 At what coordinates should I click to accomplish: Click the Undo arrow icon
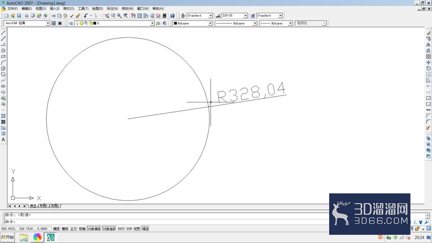[x=86, y=16]
